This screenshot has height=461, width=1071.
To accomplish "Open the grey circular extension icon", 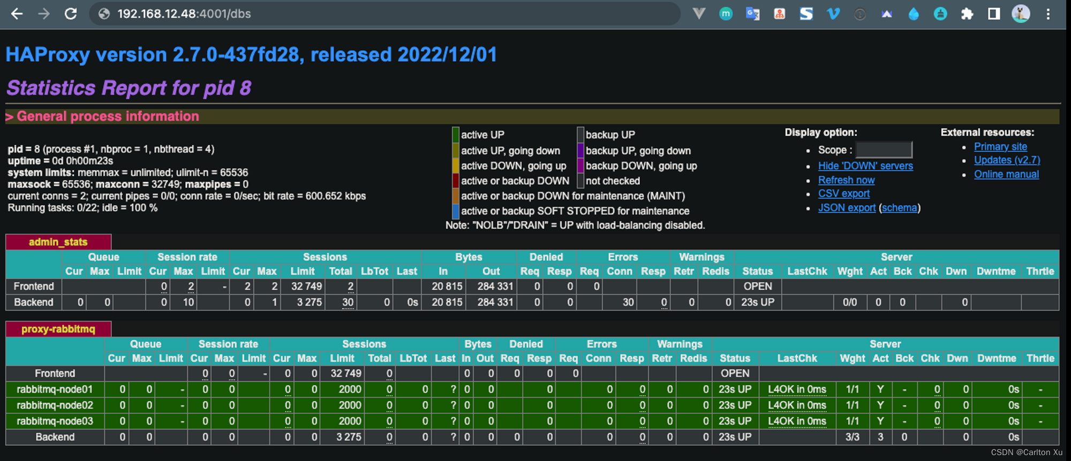I will coord(860,14).
